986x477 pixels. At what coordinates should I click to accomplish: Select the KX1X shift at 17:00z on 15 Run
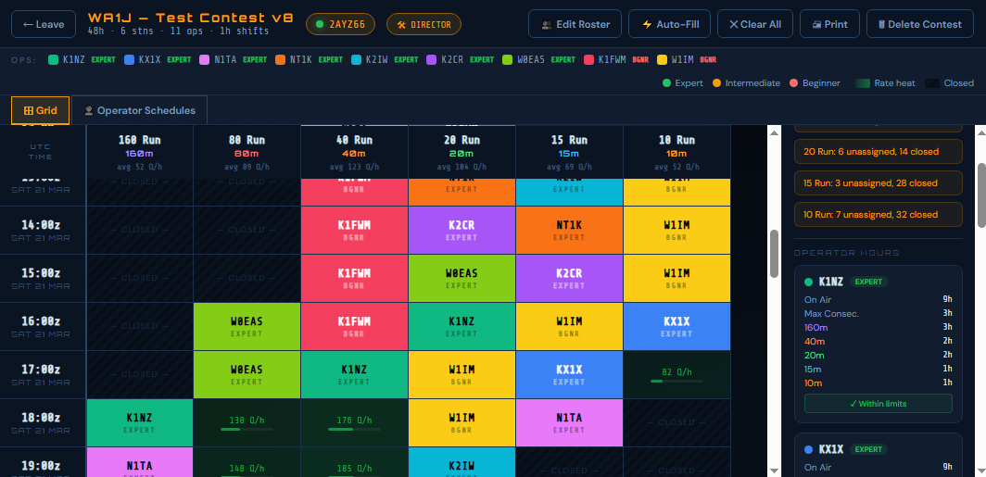pos(569,374)
